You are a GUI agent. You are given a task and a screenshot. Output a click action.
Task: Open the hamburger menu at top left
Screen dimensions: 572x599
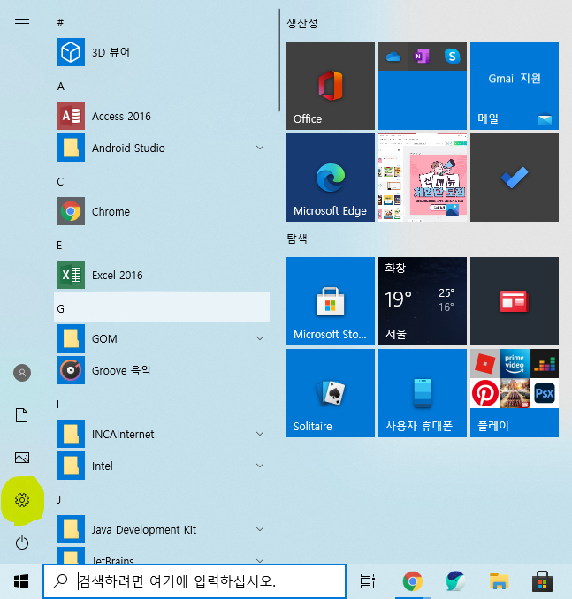[x=22, y=24]
